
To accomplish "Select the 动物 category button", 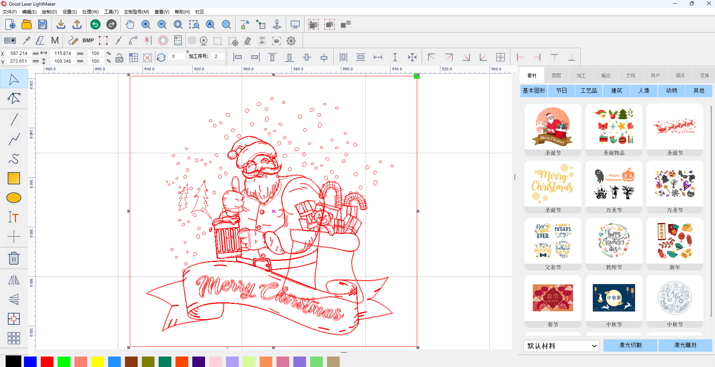I will 672,90.
